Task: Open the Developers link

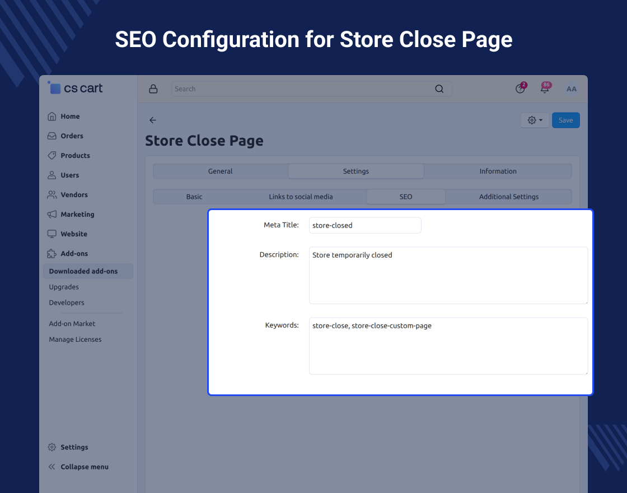Action: [x=67, y=303]
